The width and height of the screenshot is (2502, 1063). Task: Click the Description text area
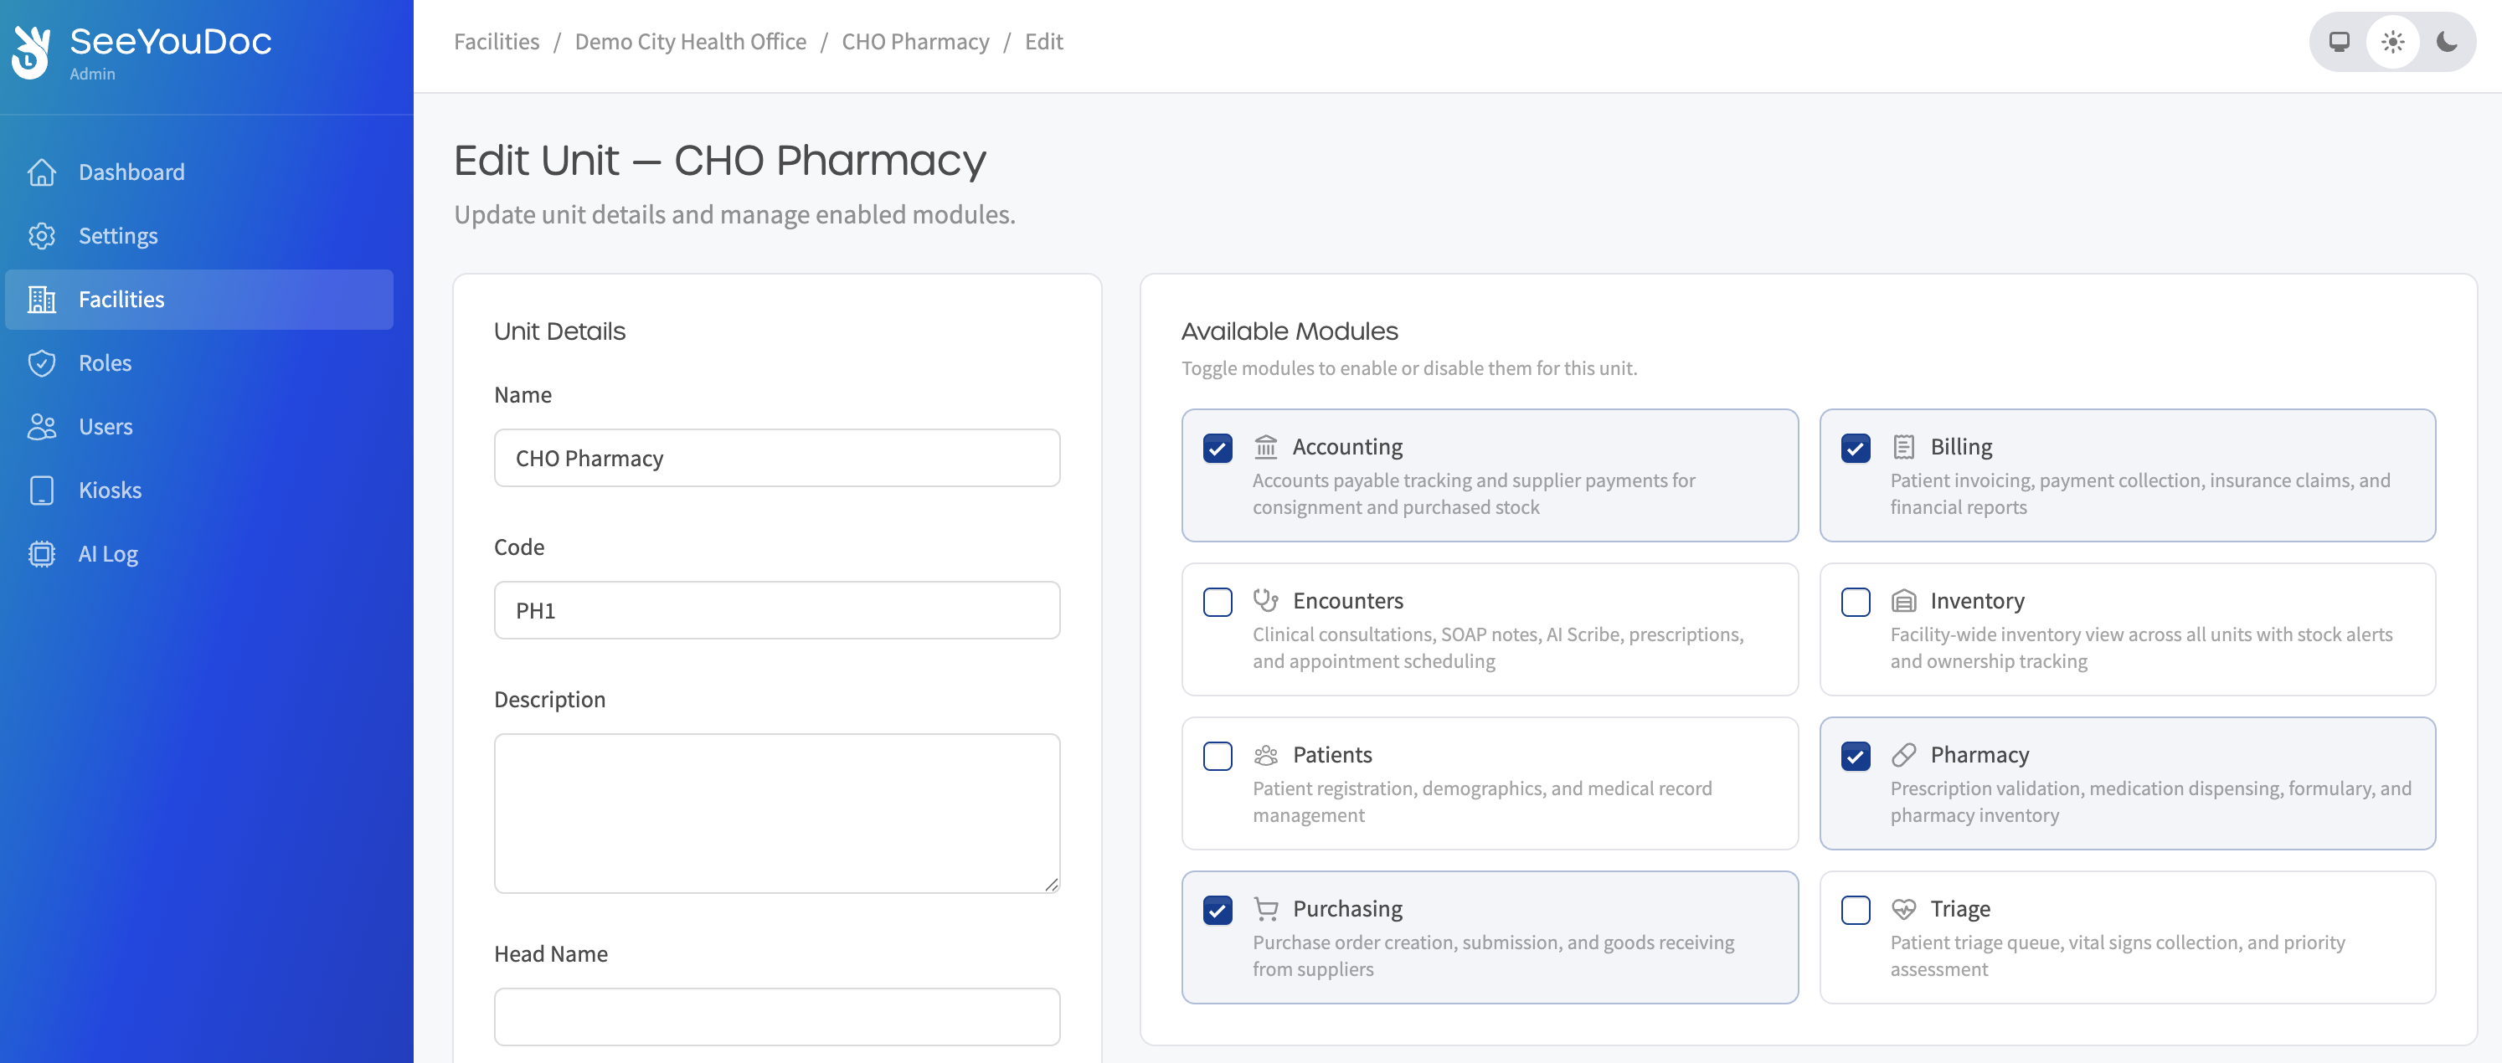(776, 813)
